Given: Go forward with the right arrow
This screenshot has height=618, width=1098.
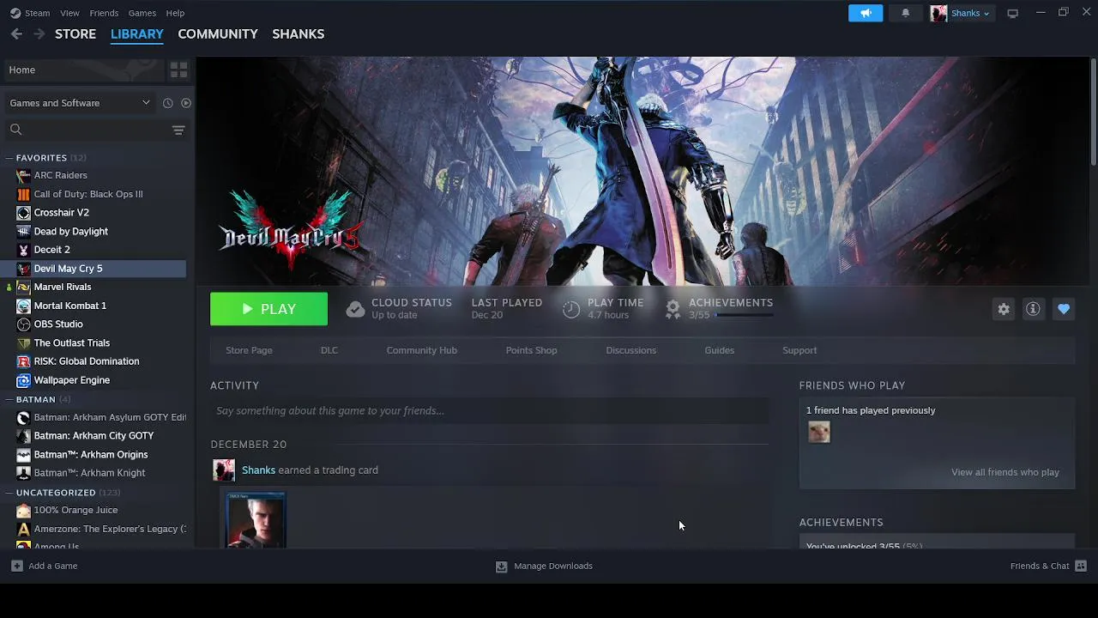Looking at the screenshot, I should click(39, 33).
